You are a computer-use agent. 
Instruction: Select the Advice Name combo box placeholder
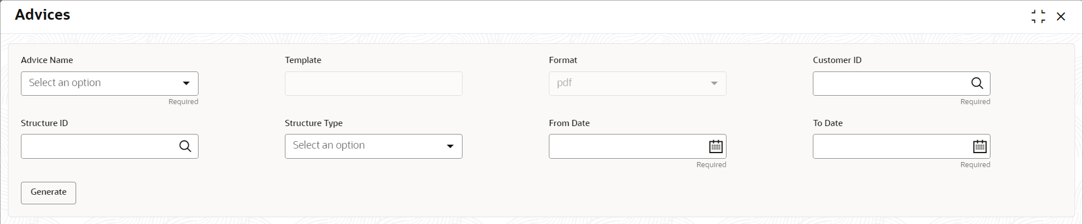[x=65, y=83]
